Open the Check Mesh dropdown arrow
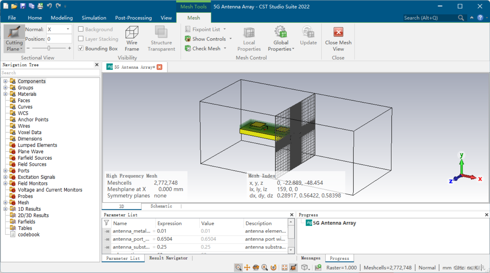This screenshot has width=490, height=273. coord(225,48)
